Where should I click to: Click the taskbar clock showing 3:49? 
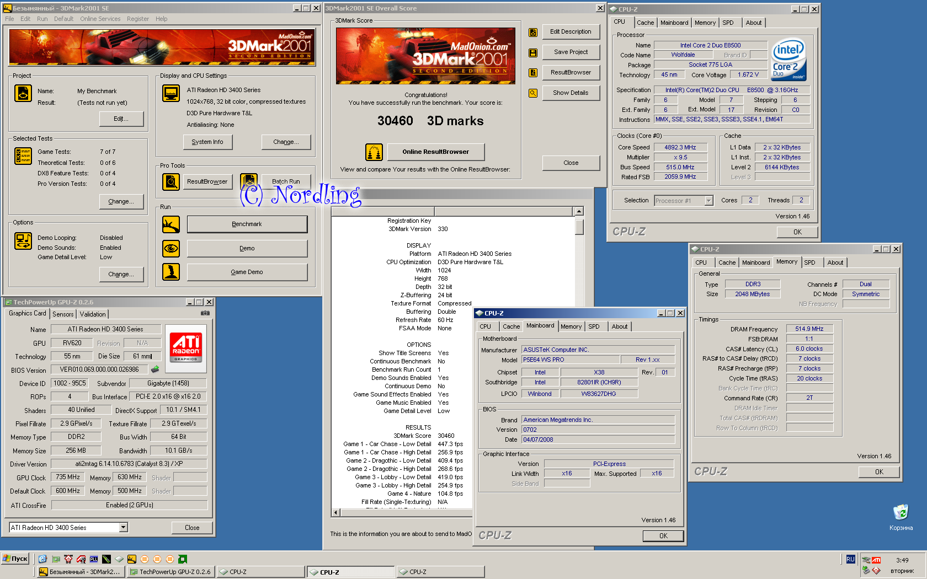pyautogui.click(x=902, y=560)
